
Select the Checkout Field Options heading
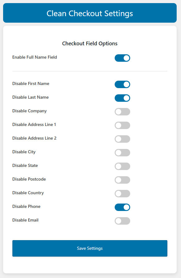pyautogui.click(x=90, y=43)
